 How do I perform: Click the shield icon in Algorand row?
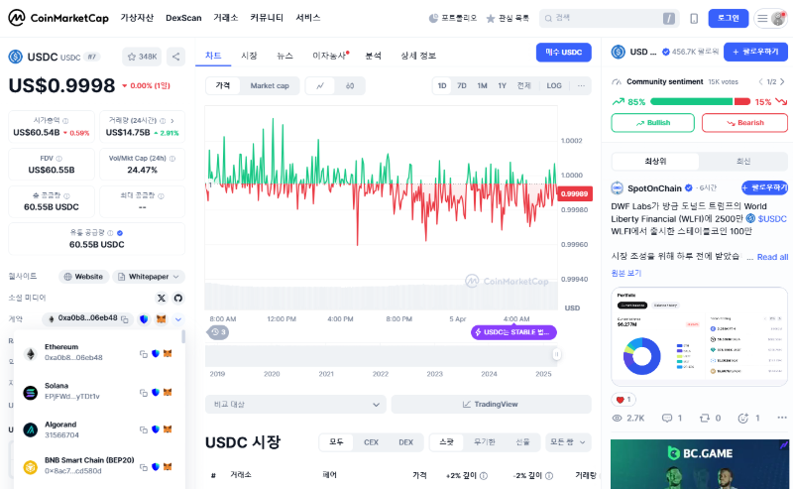pos(156,429)
